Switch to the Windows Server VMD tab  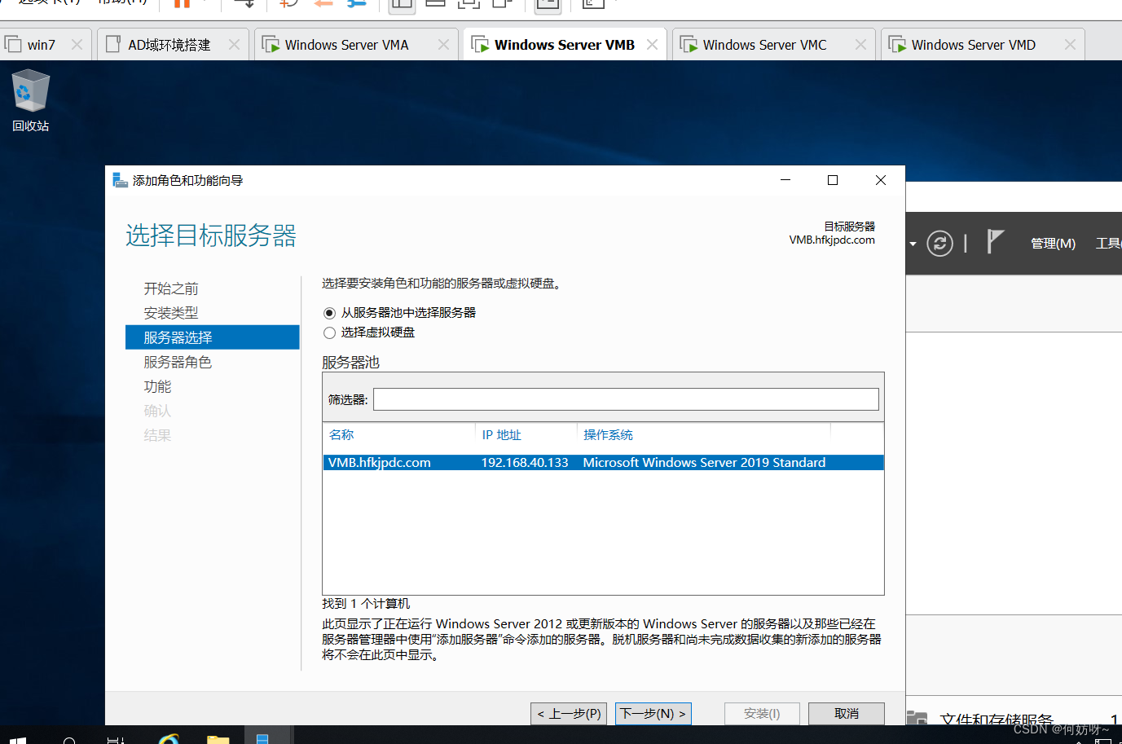tap(973, 45)
